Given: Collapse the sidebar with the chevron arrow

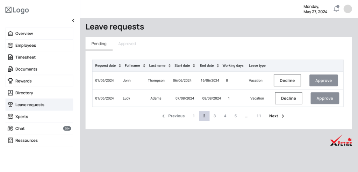Looking at the screenshot, I should (73, 21).
